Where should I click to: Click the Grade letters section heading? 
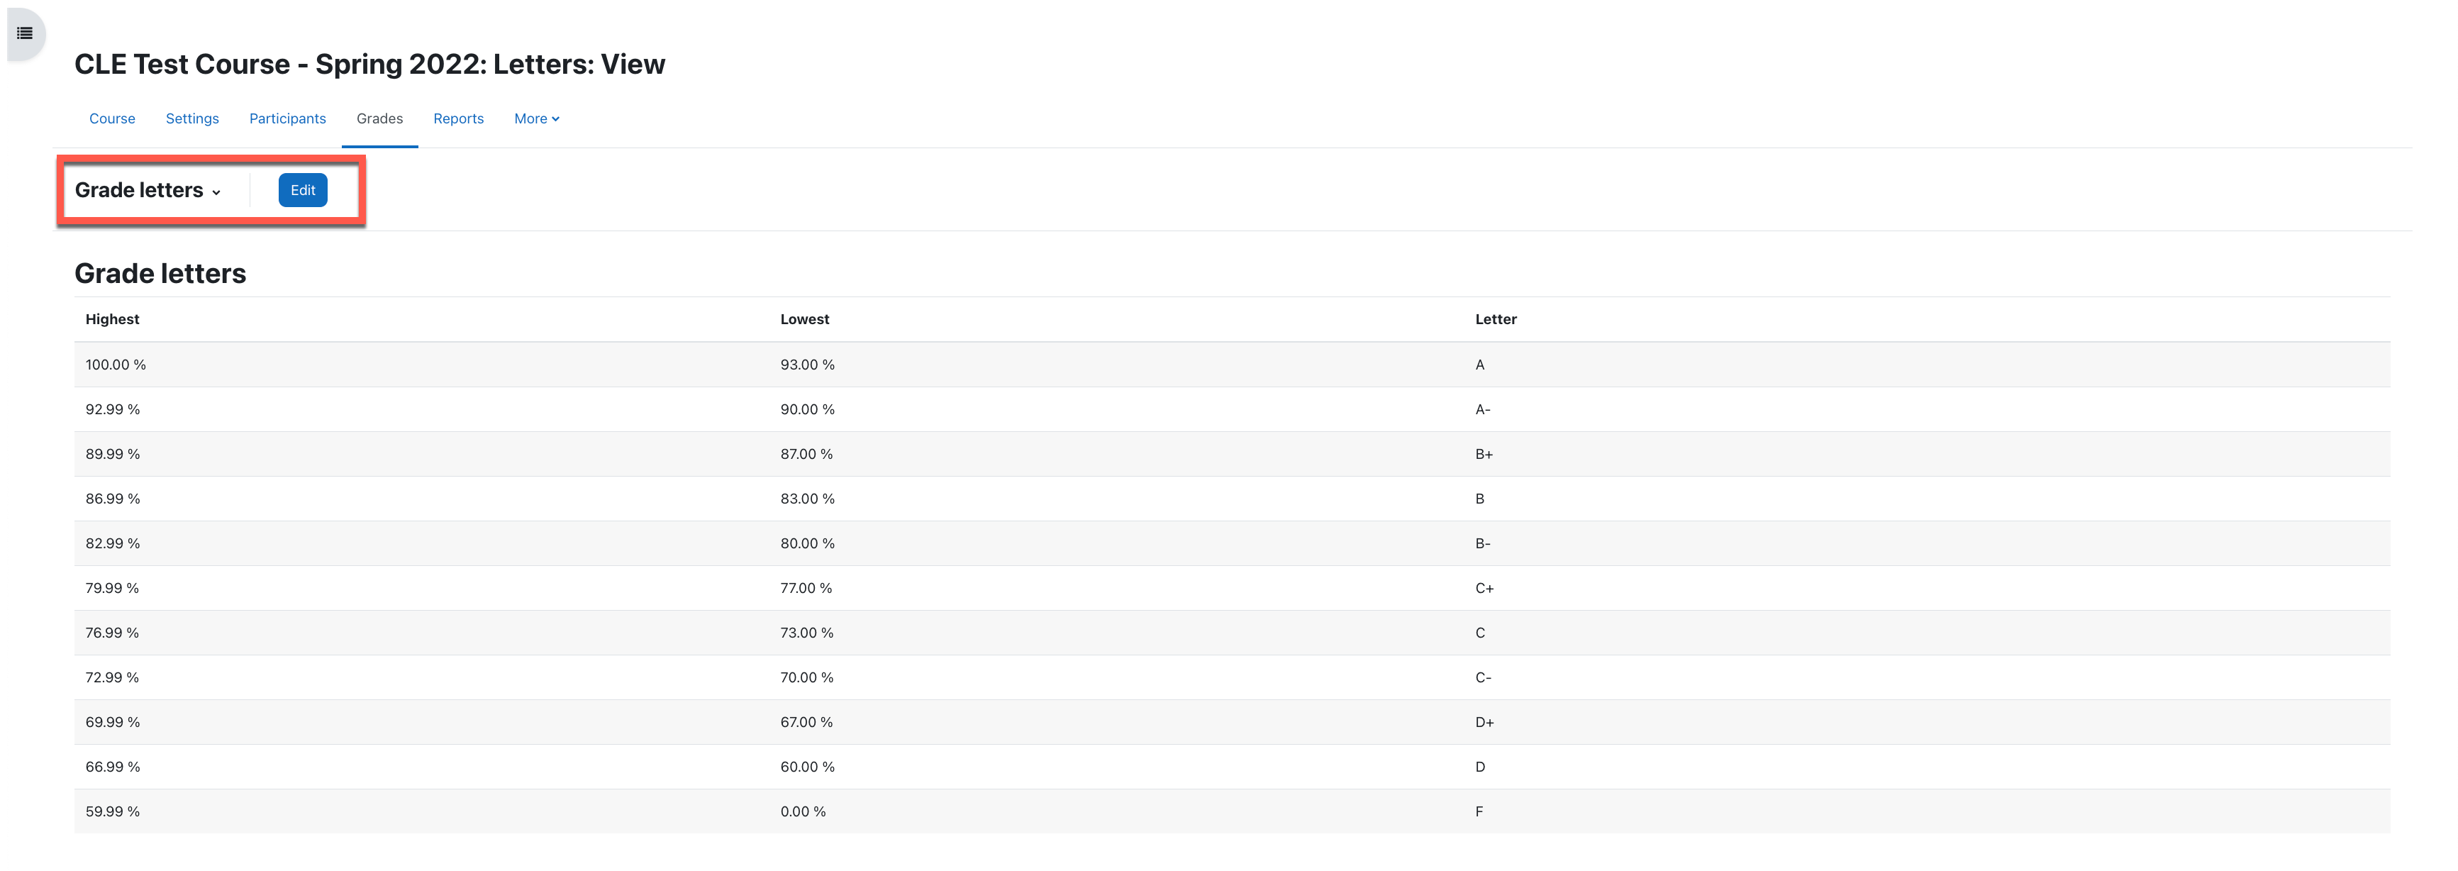click(x=160, y=274)
